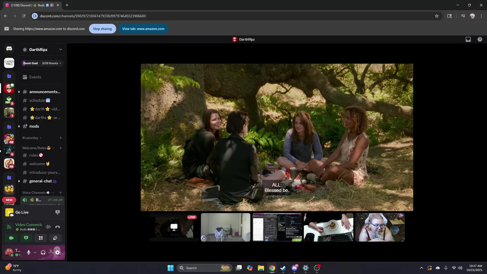Select the code screen share thumbnail
The image size is (487, 274).
(277, 227)
